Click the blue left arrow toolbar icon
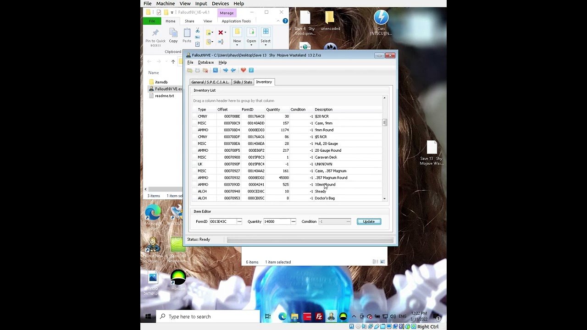587x330 pixels. [233, 70]
